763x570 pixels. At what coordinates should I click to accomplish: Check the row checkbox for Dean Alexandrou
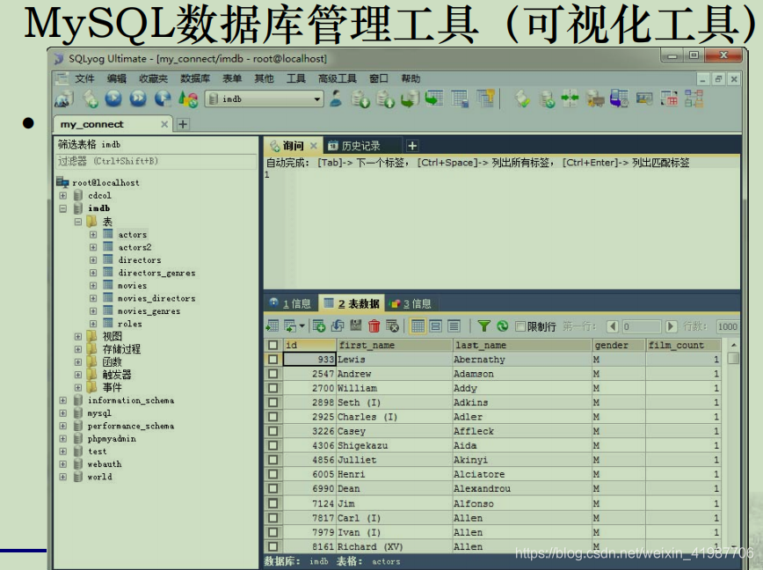tap(273, 489)
